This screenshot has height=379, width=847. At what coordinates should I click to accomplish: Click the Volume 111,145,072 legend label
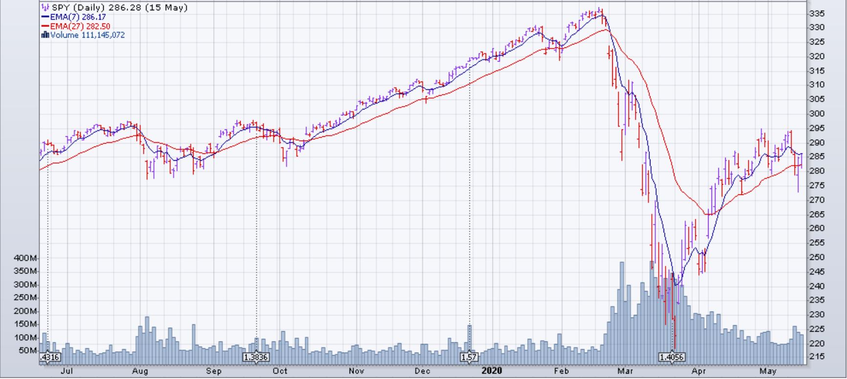(x=88, y=35)
